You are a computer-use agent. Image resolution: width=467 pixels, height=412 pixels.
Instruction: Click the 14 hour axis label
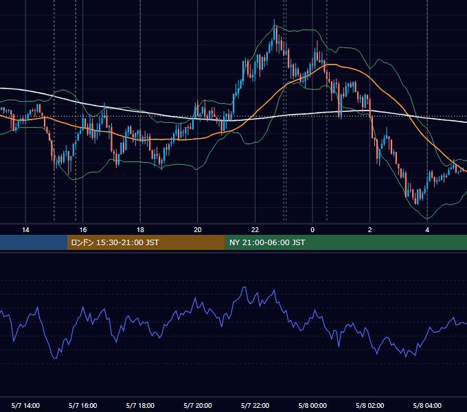(25, 230)
